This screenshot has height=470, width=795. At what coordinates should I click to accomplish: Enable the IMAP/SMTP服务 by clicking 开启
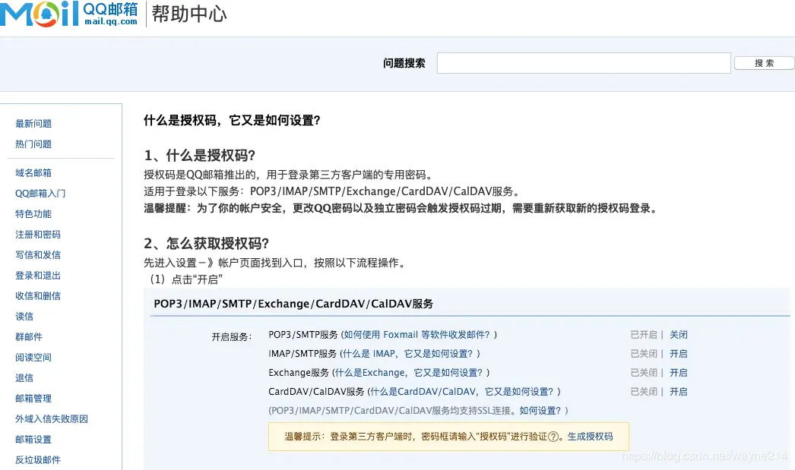point(679,353)
